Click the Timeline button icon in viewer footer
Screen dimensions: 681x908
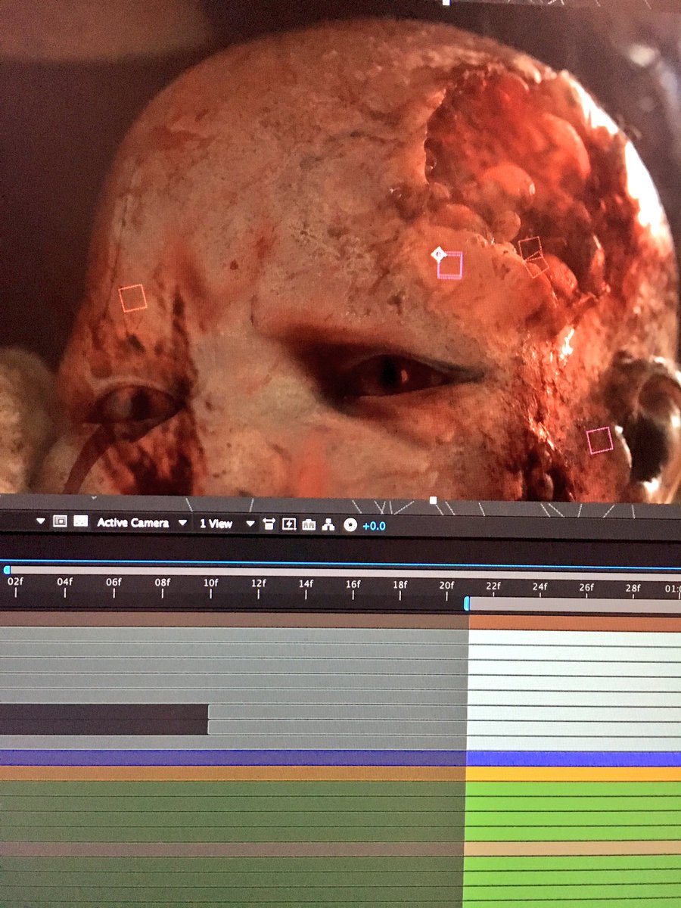pyautogui.click(x=309, y=524)
